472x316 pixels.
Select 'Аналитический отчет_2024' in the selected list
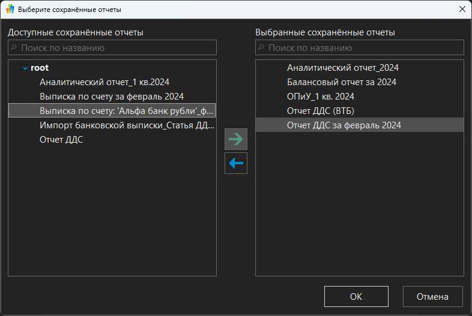pyautogui.click(x=342, y=68)
